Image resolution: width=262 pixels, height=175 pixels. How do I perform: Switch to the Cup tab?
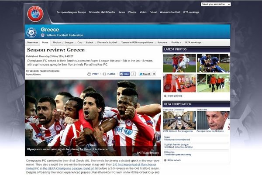80,42
